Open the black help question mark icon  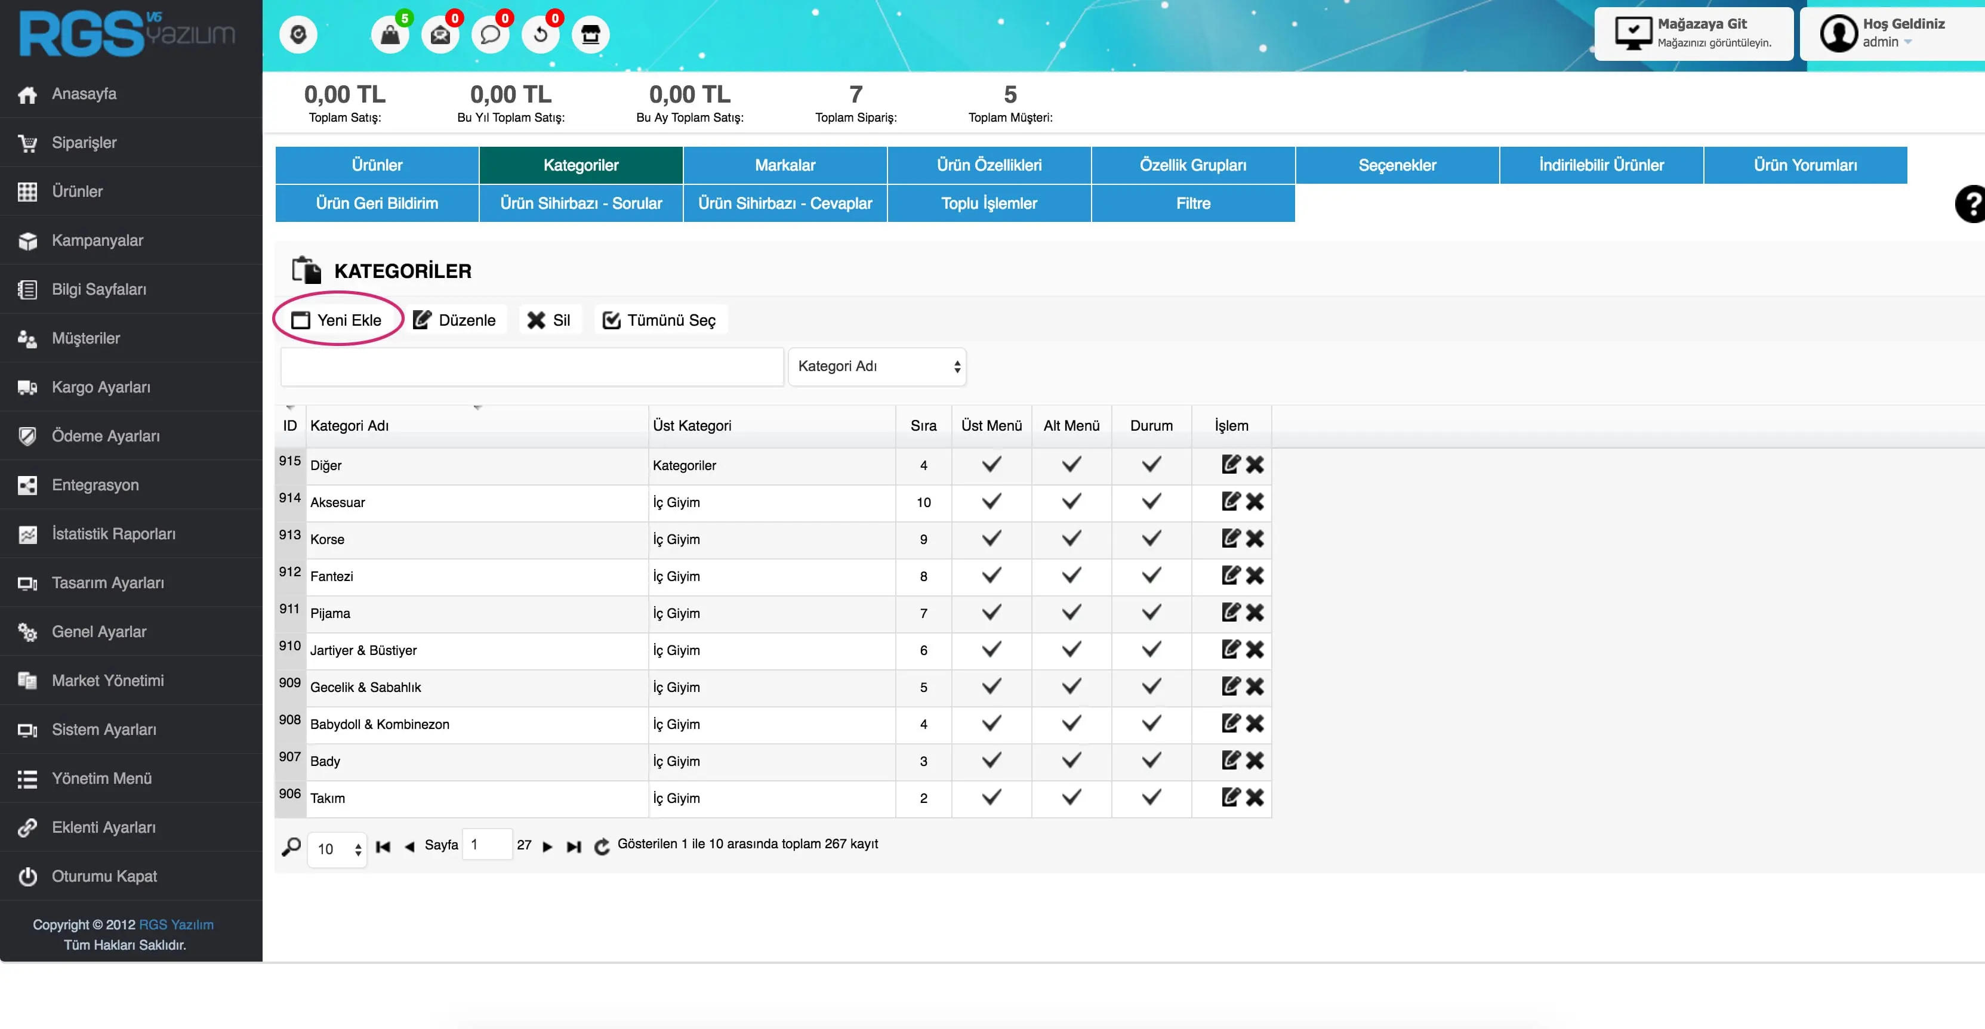coord(1971,204)
